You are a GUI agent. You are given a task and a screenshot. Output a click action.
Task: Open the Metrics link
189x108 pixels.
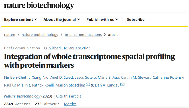[x=70, y=104]
